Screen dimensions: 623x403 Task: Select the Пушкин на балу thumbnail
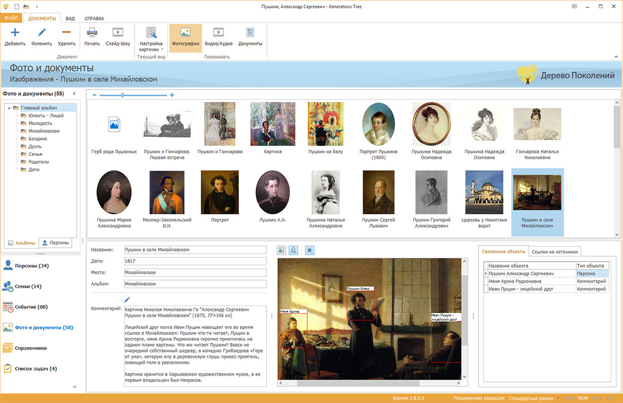[x=325, y=129]
